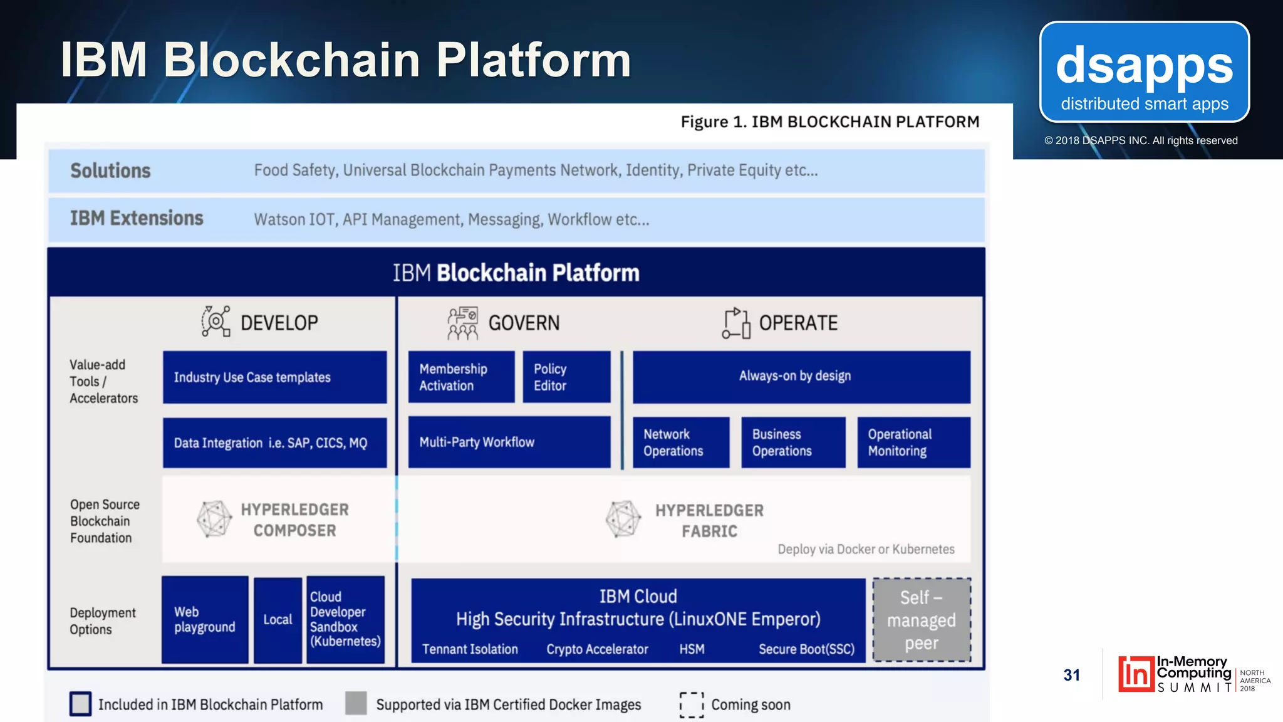Click Open Source Blockchain Foundation label

(105, 521)
